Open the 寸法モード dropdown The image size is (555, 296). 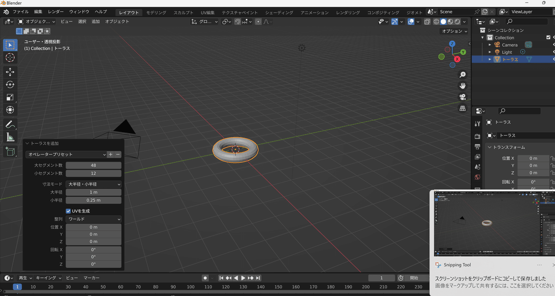point(93,184)
